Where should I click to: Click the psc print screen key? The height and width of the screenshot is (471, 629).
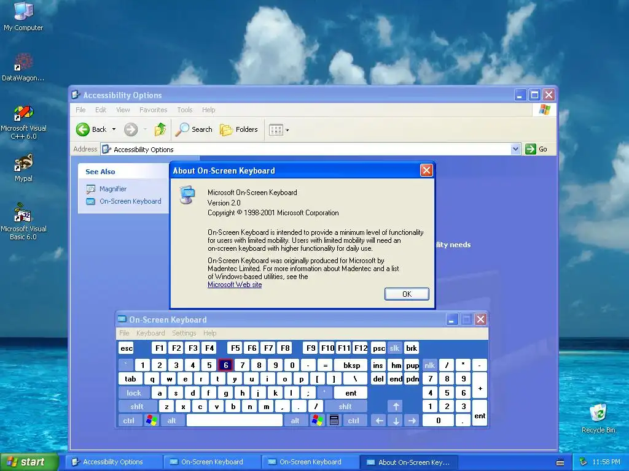tap(378, 348)
